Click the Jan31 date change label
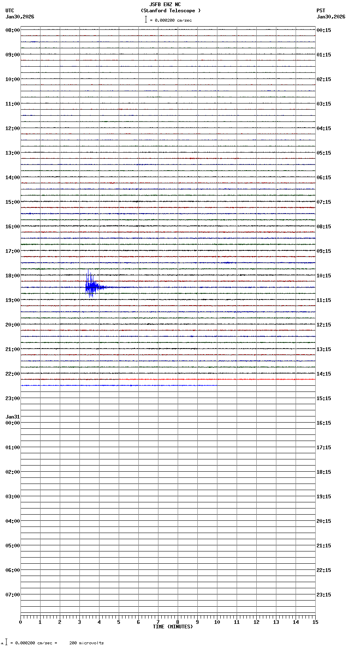The width and height of the screenshot is (348, 648). (12, 417)
